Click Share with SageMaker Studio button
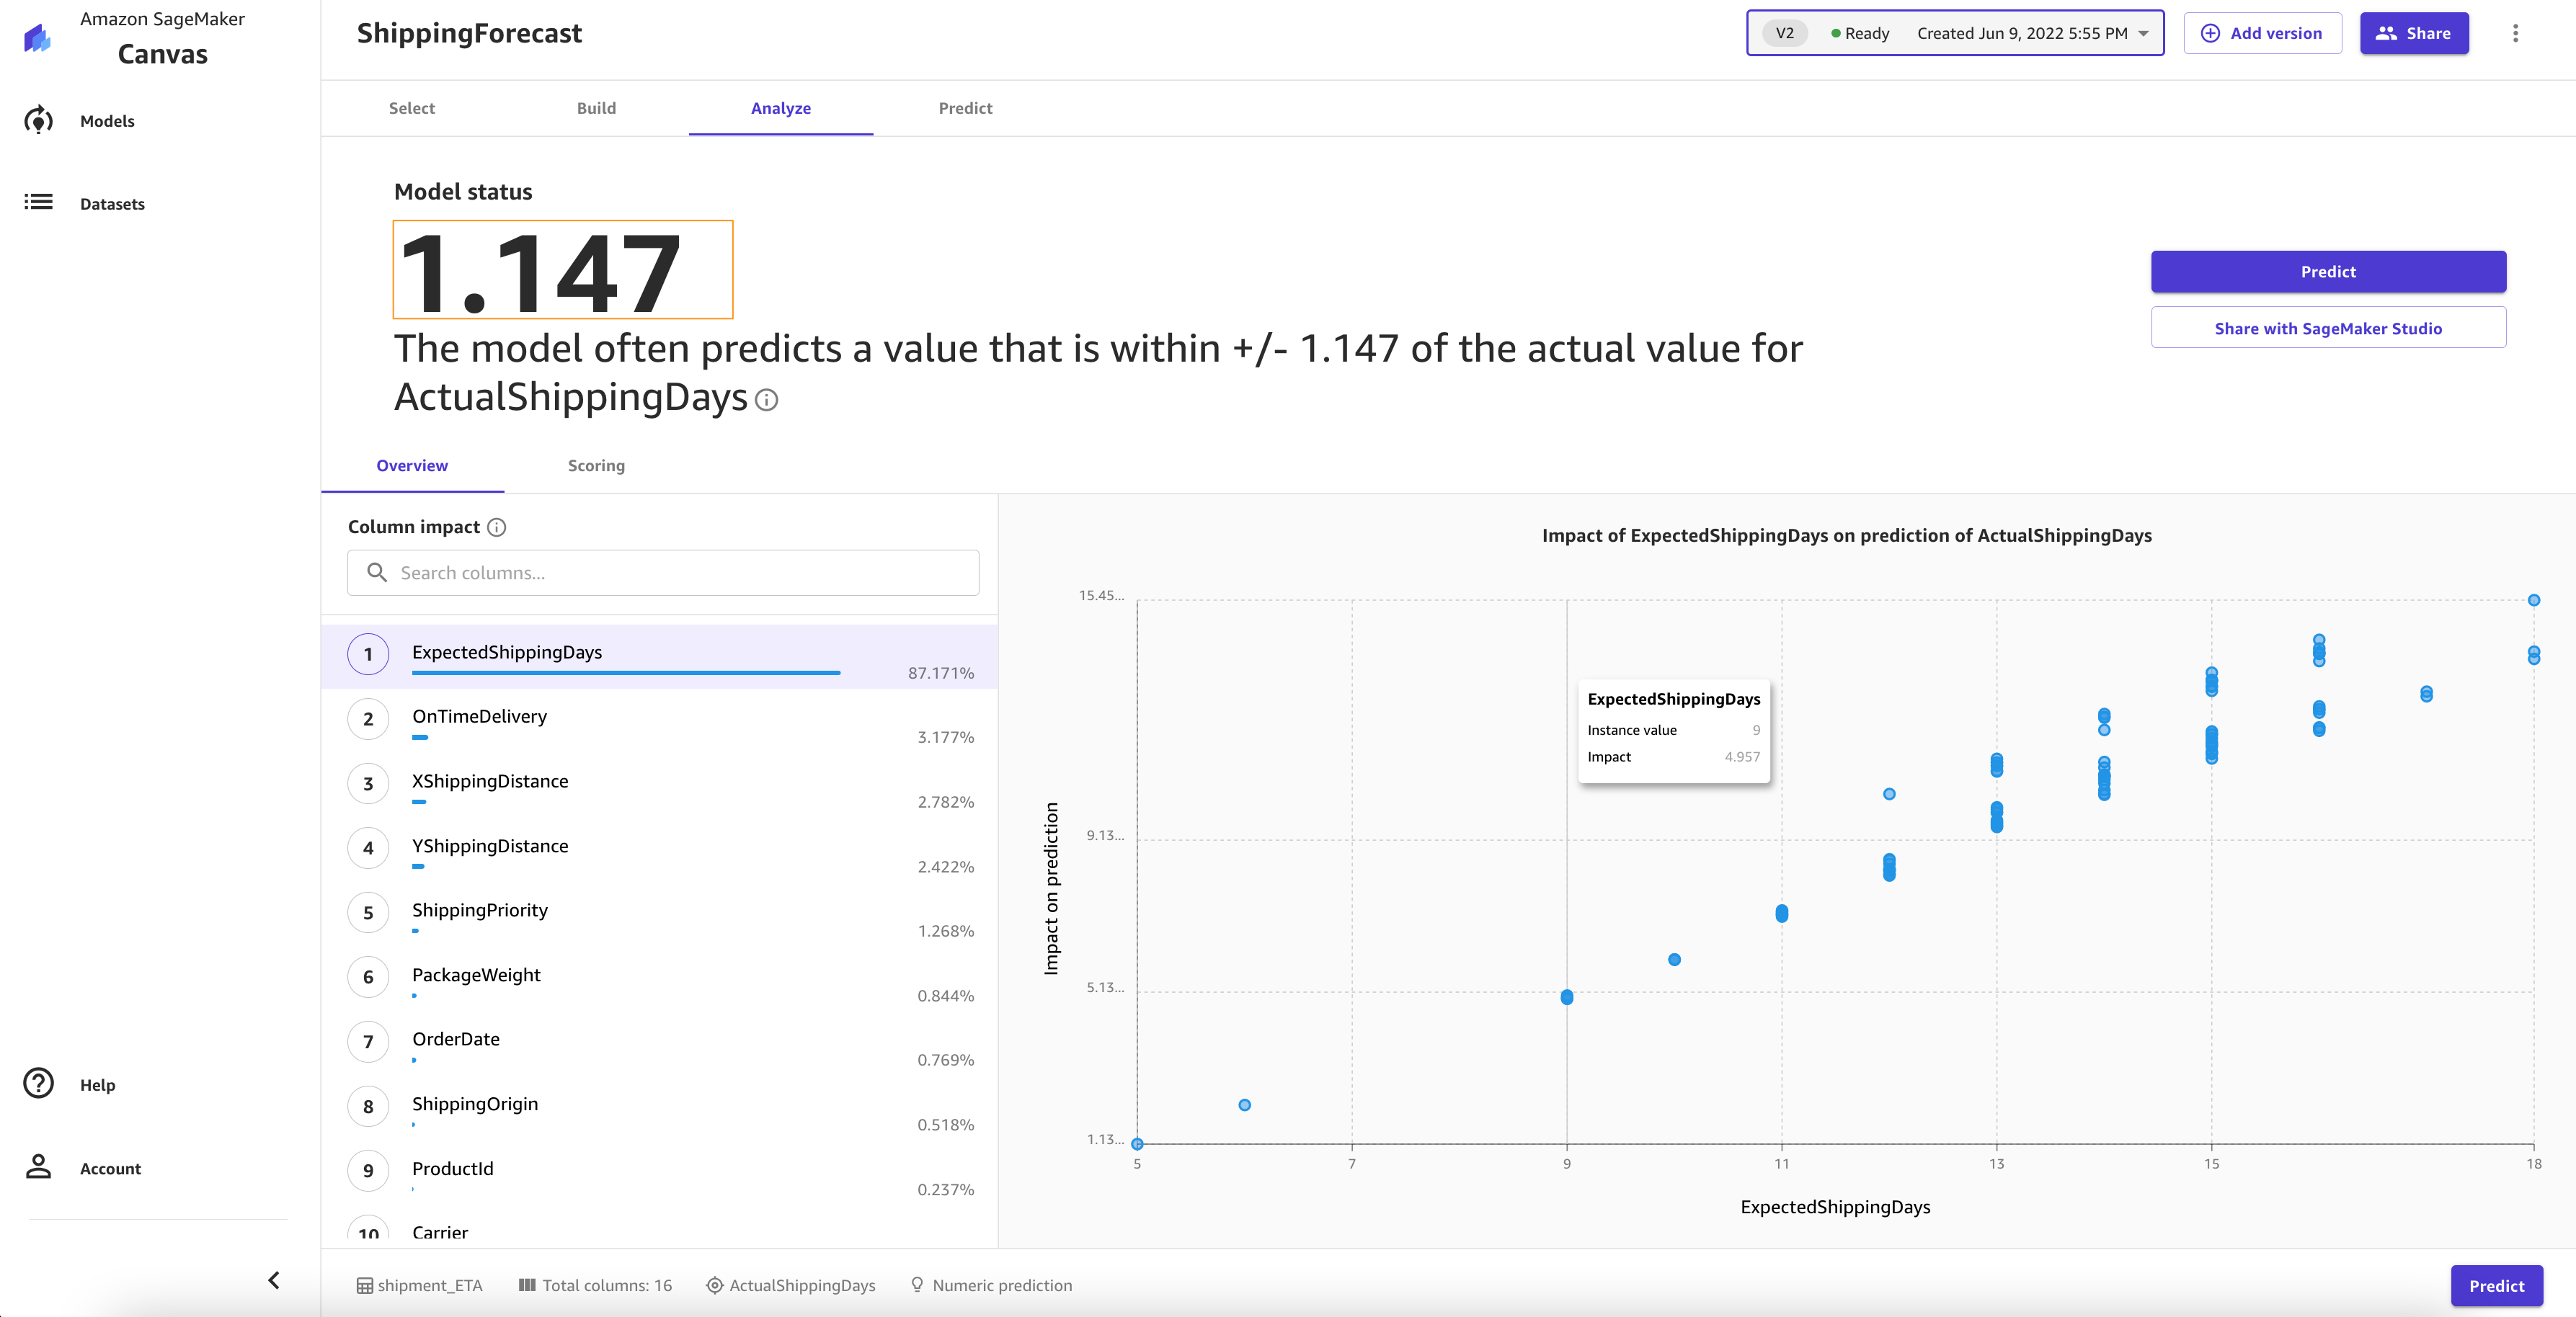 (2327, 329)
